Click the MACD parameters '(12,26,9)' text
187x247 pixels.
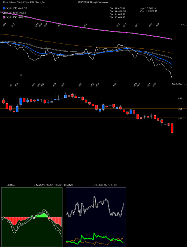tap(39, 185)
